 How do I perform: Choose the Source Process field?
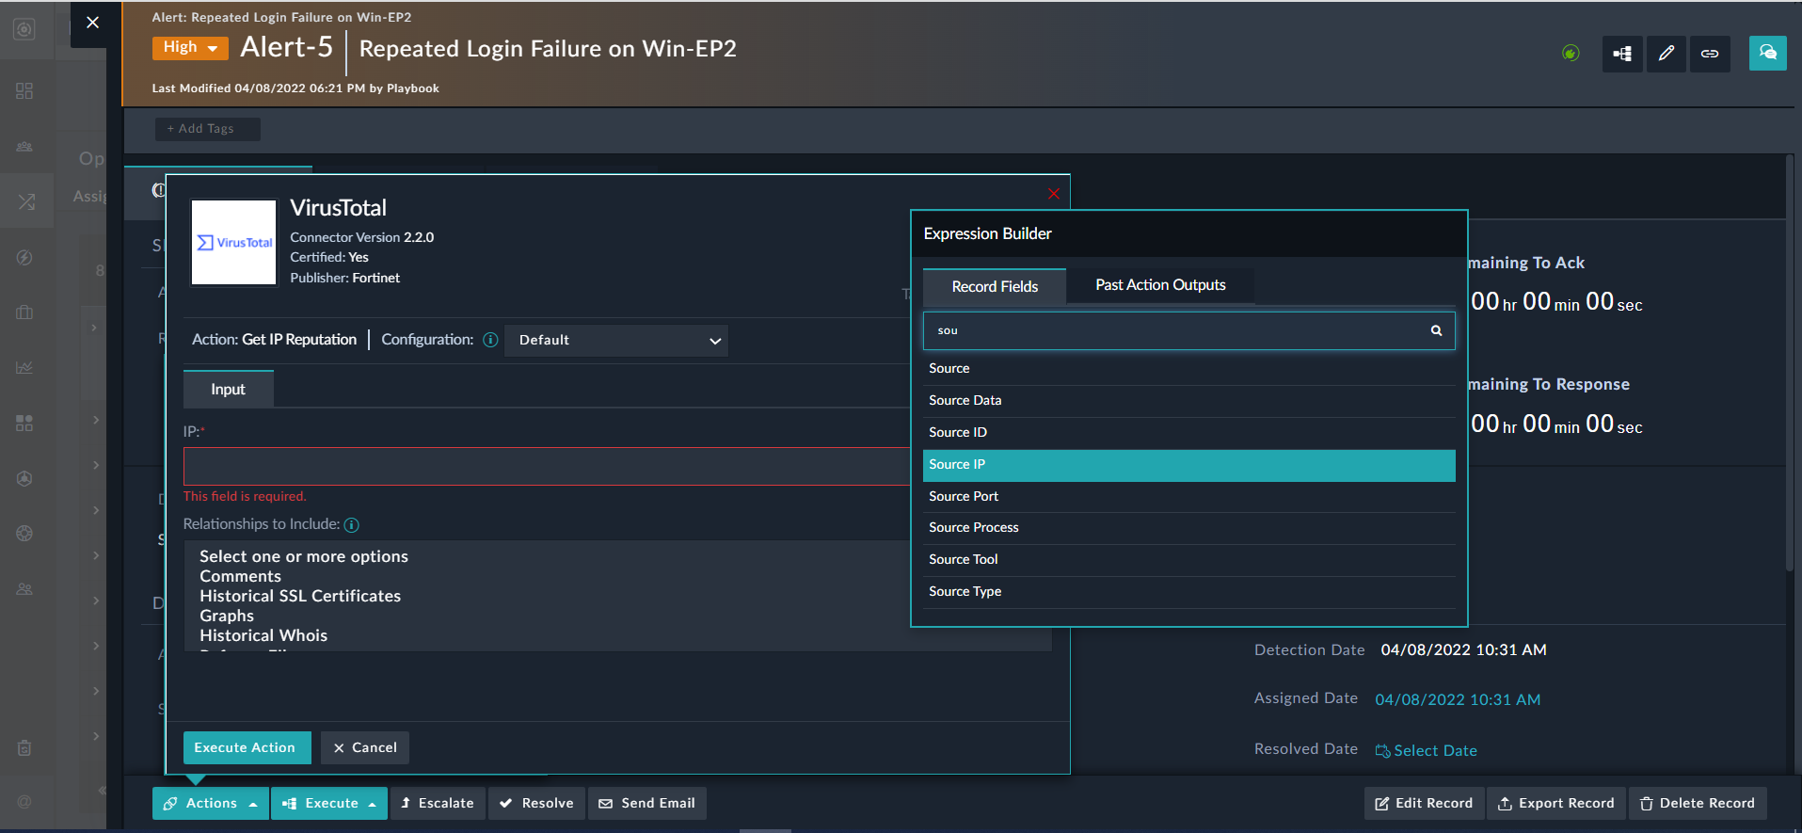click(x=1189, y=528)
